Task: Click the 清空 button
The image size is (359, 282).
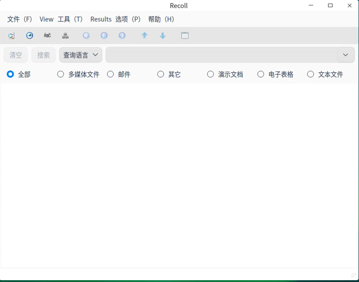Action: [16, 55]
